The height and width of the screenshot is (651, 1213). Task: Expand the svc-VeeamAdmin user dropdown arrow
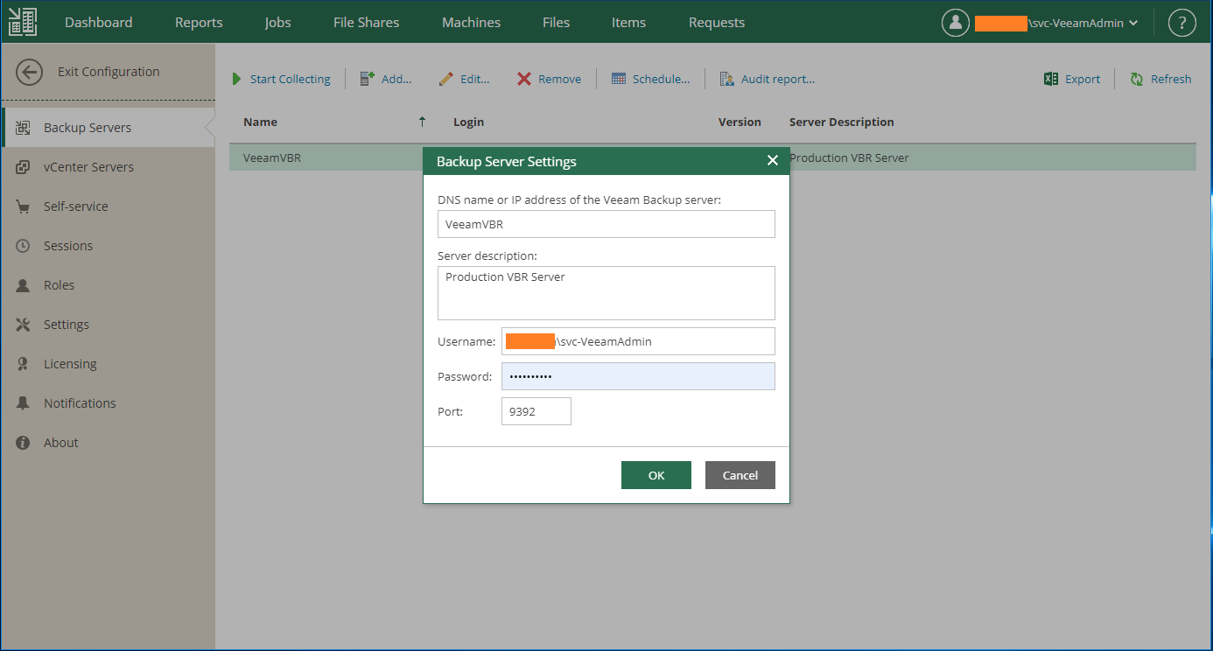click(1133, 24)
